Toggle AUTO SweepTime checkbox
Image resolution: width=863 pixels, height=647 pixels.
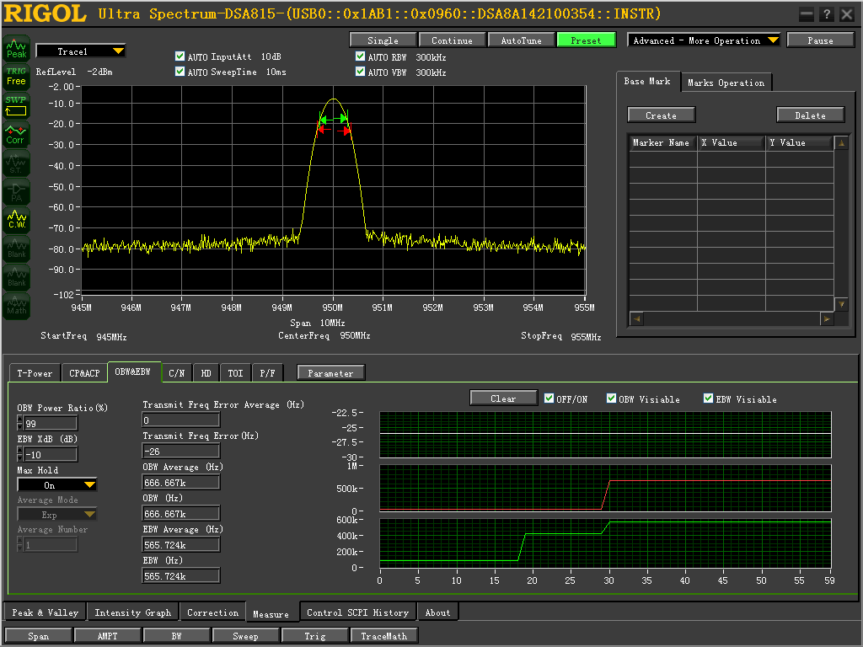pyautogui.click(x=180, y=72)
